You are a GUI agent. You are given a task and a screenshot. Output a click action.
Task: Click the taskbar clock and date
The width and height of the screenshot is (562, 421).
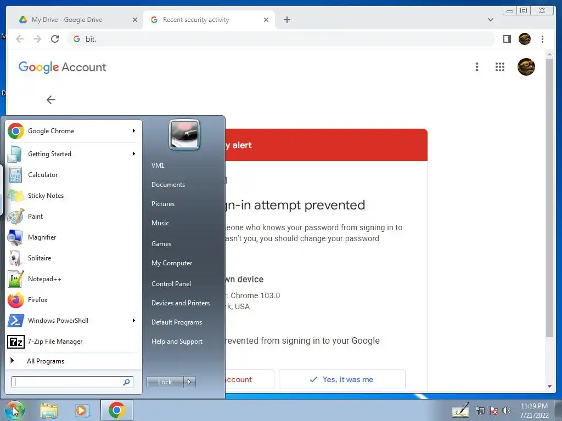click(534, 411)
